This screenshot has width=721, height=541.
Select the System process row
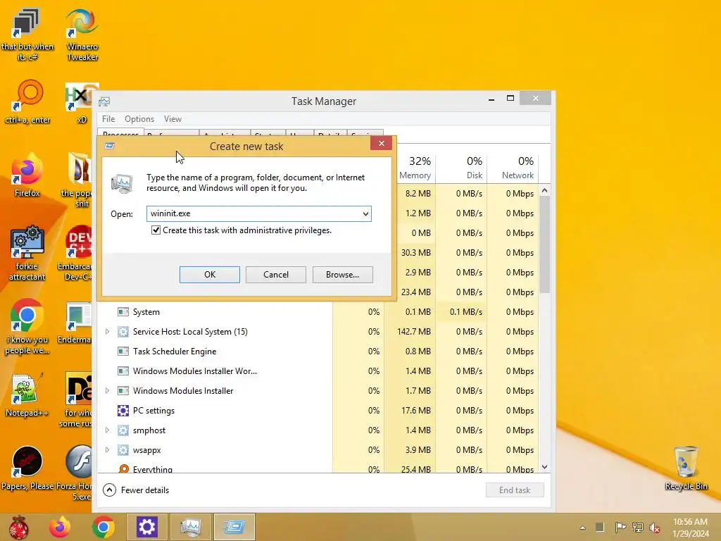[x=318, y=312]
